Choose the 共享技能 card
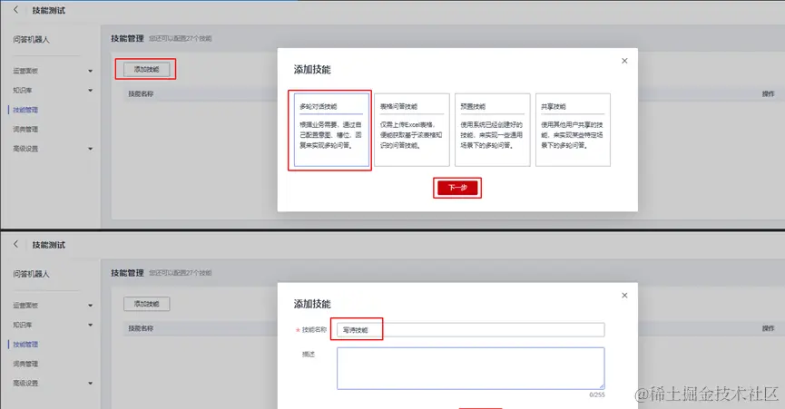 click(x=573, y=130)
